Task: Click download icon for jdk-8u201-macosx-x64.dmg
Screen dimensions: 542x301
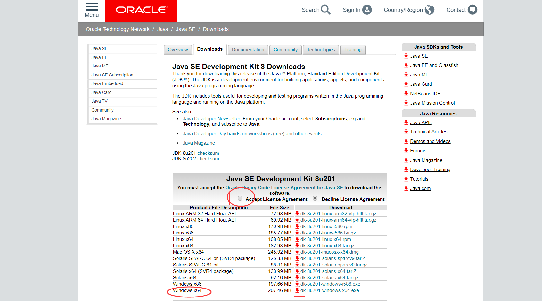Action: [297, 252]
